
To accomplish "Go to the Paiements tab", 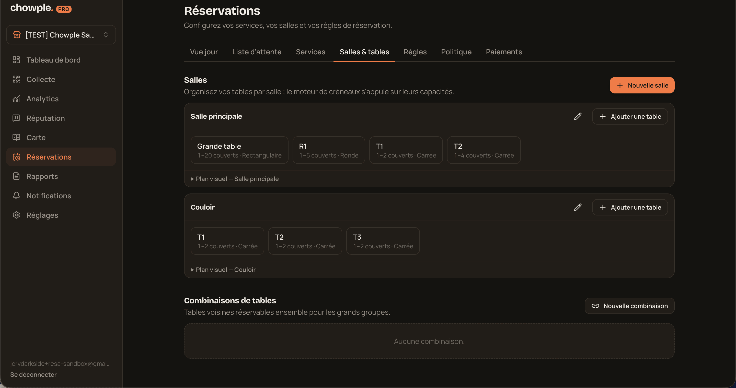I will [x=504, y=52].
